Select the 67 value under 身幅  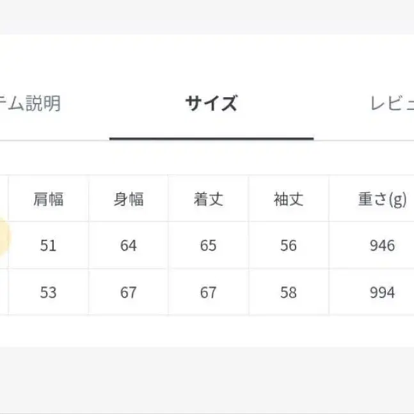[129, 292]
